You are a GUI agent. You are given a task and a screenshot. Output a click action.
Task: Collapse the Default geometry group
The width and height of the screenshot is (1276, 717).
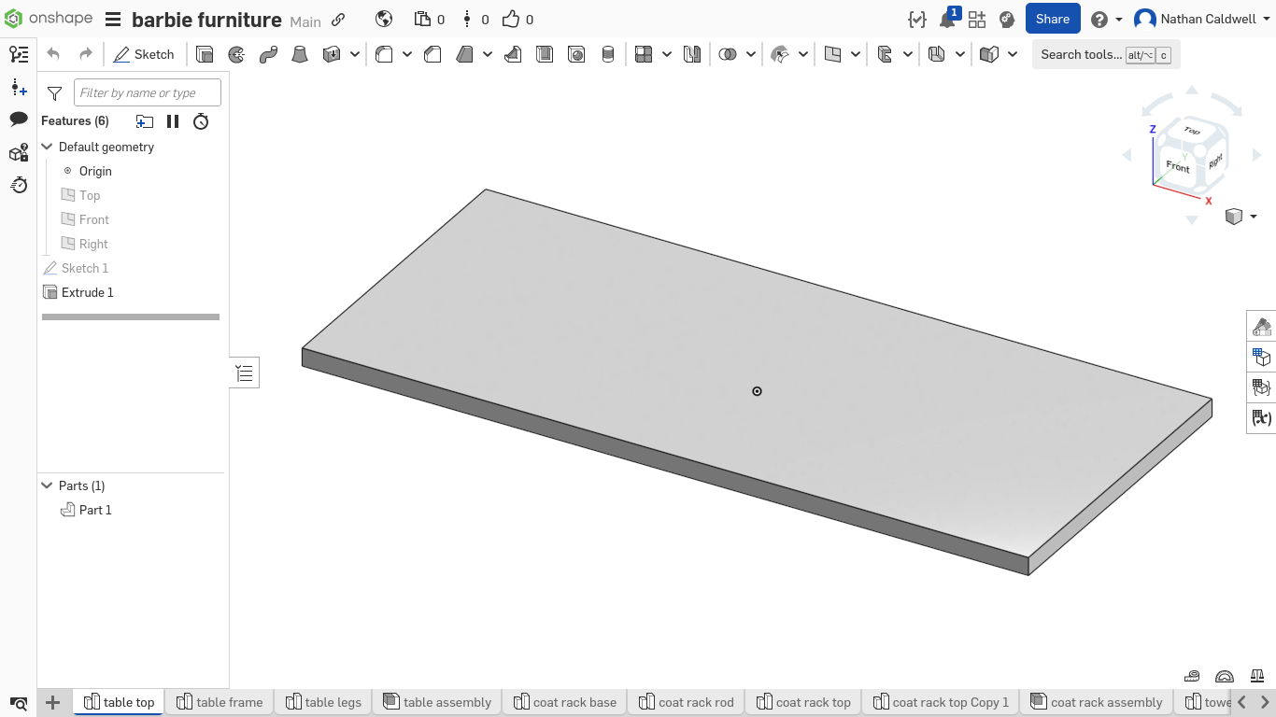48,147
